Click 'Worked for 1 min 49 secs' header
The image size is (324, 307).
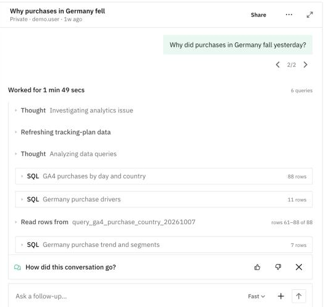[46, 90]
